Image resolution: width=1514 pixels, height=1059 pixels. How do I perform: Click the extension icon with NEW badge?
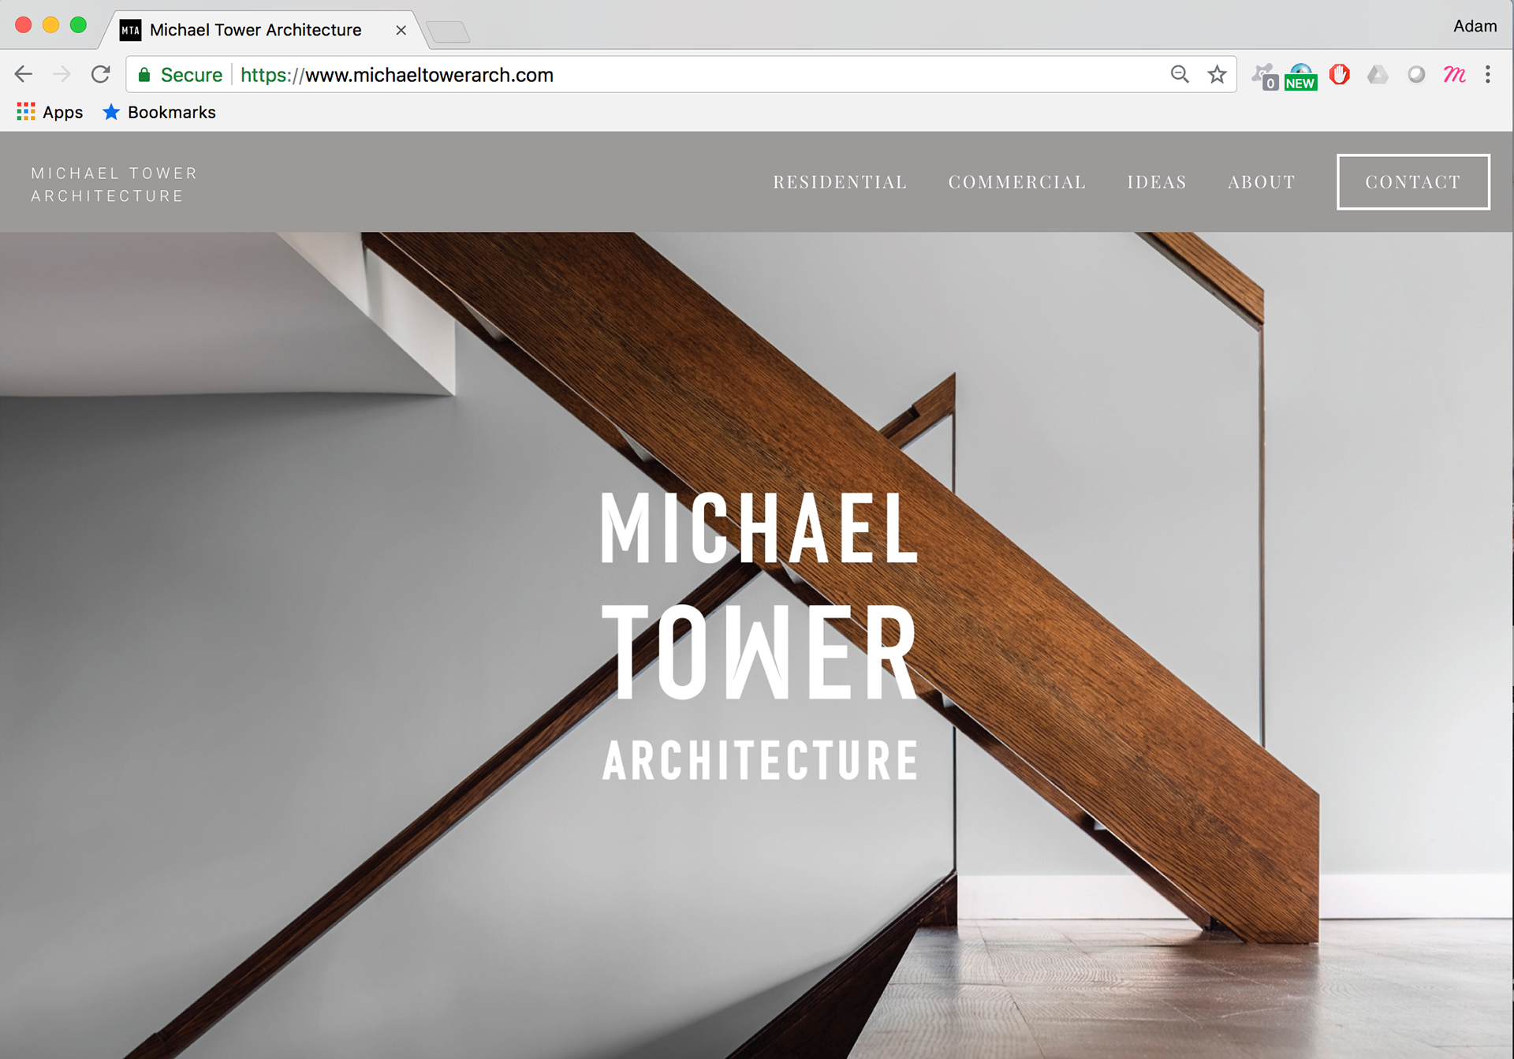1301,76
